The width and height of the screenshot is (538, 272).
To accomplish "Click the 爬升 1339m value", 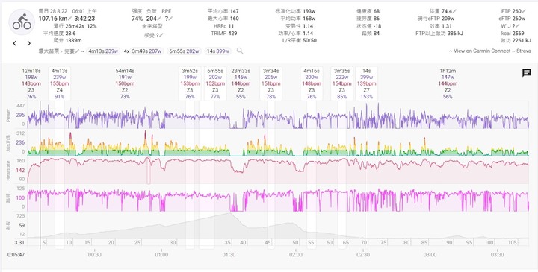I will point(73,40).
